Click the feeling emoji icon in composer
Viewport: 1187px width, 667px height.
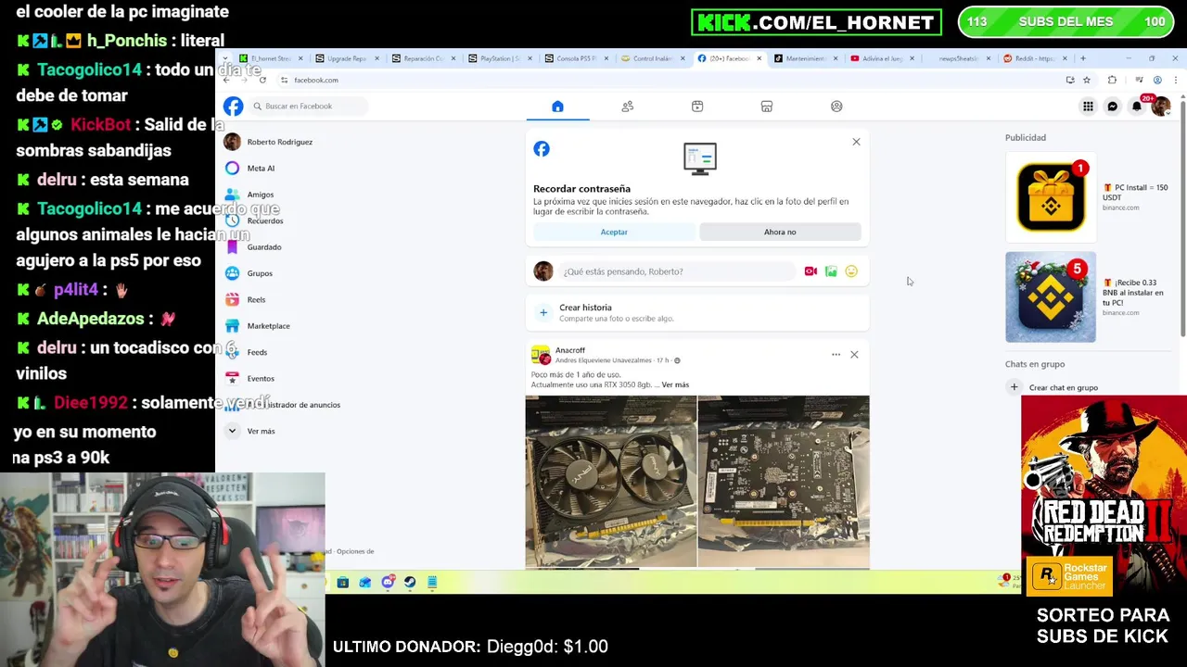click(851, 271)
